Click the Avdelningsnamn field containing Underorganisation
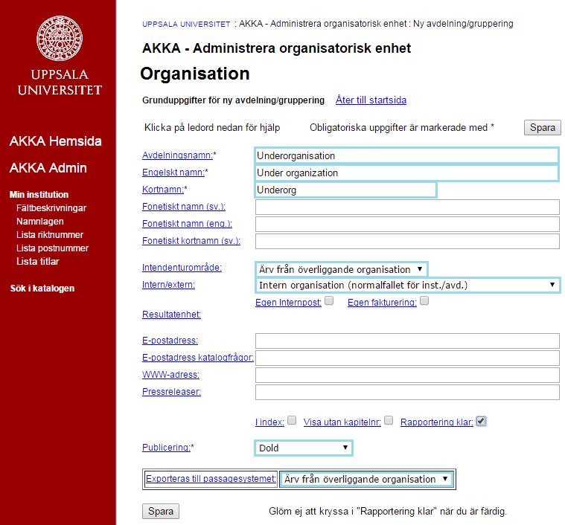This screenshot has height=525, width=565. [x=406, y=155]
